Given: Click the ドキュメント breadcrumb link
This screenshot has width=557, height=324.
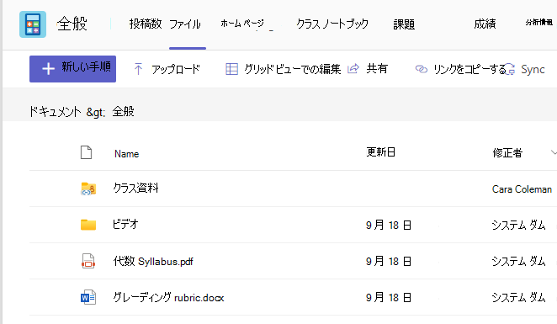Looking at the screenshot, I should 56,112.
